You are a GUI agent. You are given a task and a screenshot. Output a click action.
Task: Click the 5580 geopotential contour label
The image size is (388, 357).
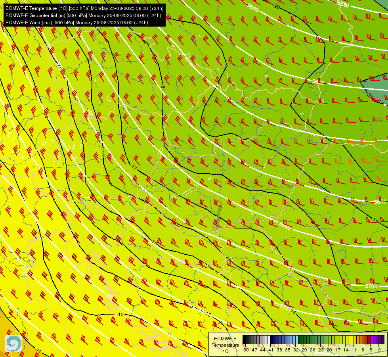pos(343,4)
